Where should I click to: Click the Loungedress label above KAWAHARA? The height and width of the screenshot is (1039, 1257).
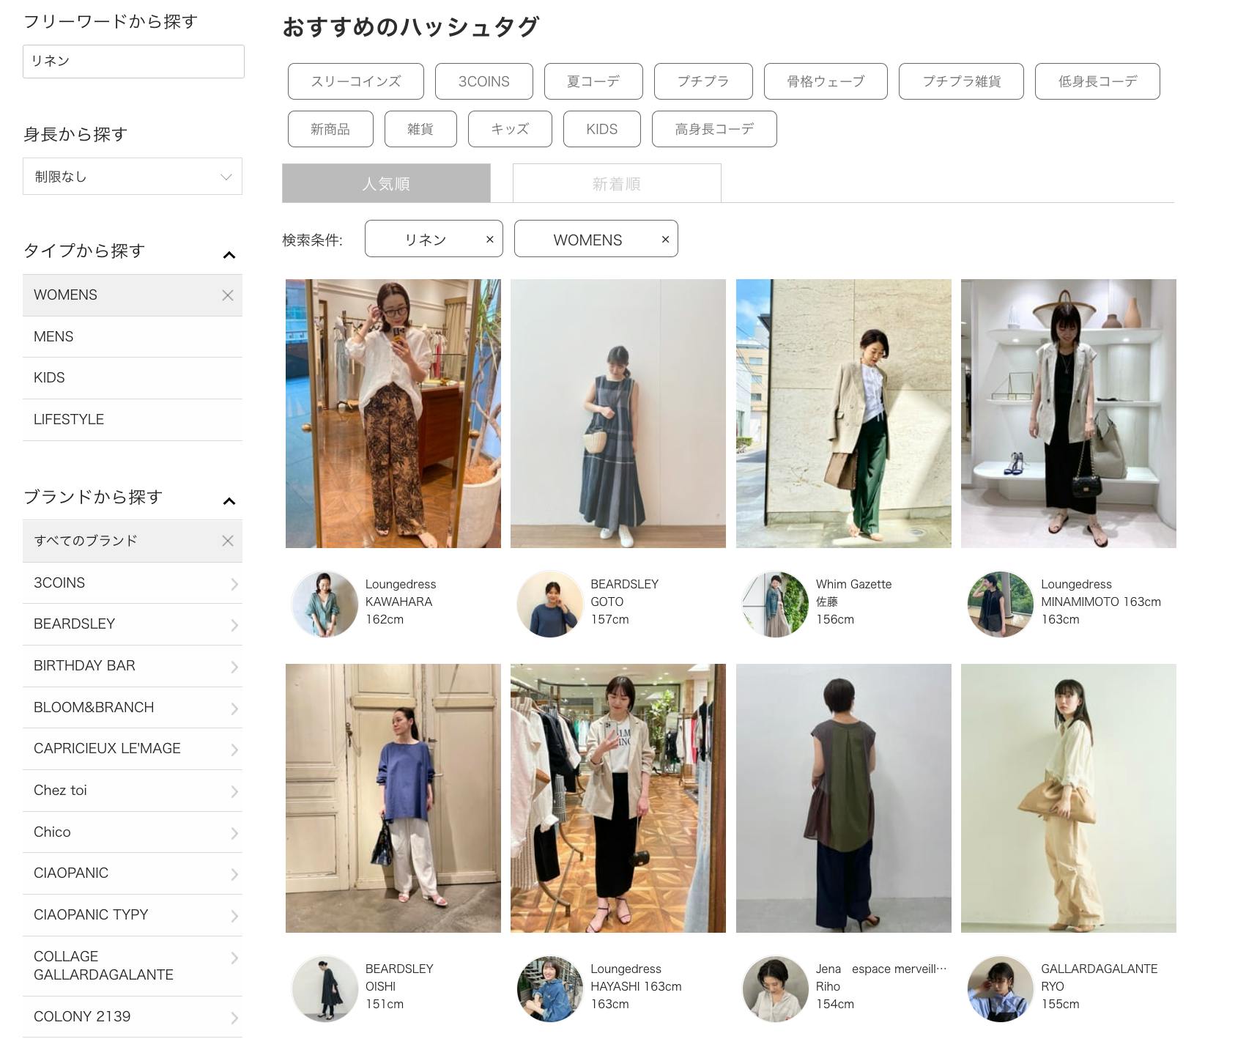click(401, 584)
